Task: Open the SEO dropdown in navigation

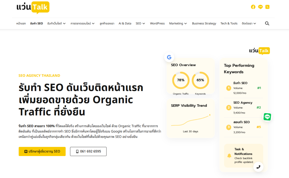Action: point(140,23)
